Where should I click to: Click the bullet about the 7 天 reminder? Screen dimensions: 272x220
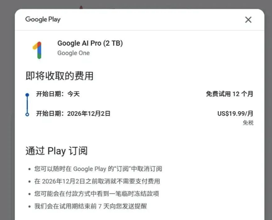click(x=90, y=206)
